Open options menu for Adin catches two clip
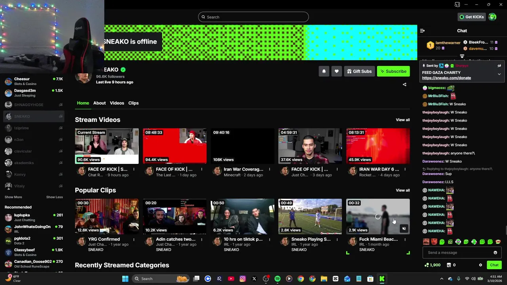 tap(202, 239)
